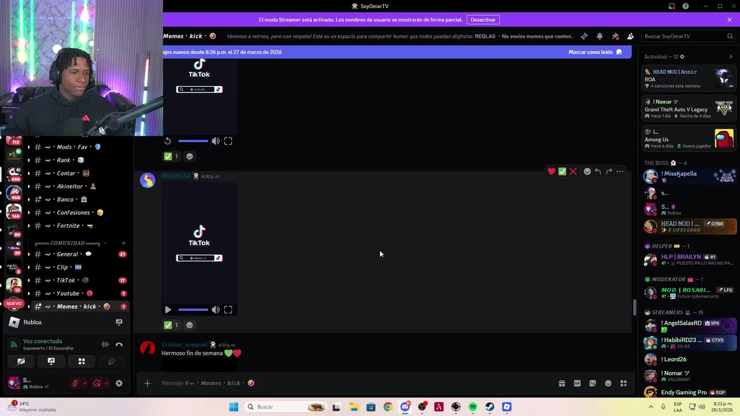Open Spotify from the Windows taskbar
740x416 pixels.
pyautogui.click(x=473, y=407)
